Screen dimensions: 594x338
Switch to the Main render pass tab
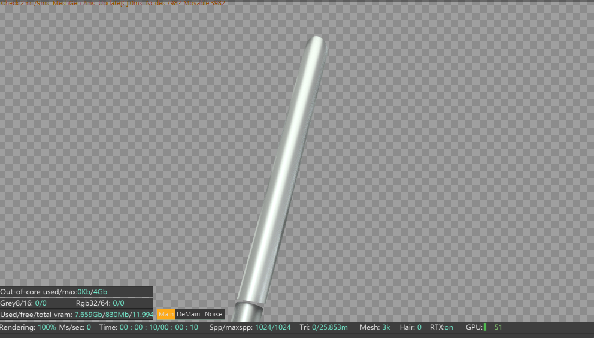tap(166, 314)
